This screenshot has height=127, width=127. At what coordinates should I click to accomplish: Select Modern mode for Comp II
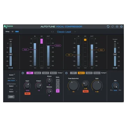[x=97, y=73]
